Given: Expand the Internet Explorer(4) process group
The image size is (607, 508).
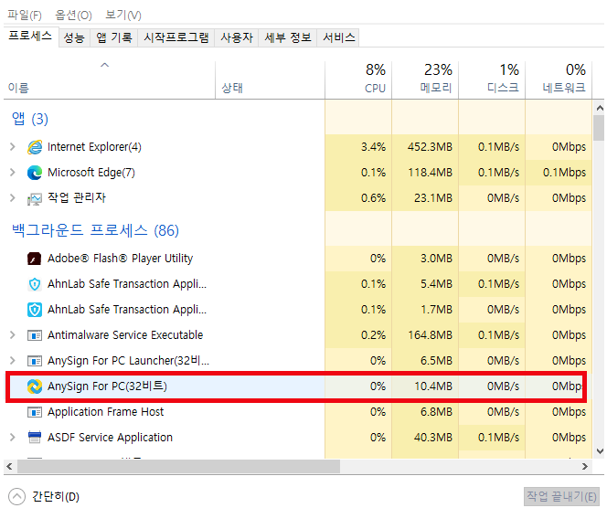Looking at the screenshot, I should point(13,147).
